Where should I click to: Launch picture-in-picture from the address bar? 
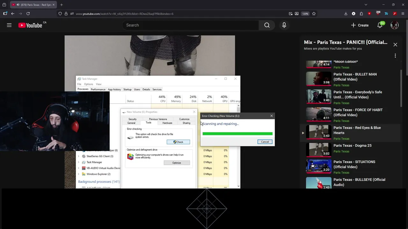(291, 14)
